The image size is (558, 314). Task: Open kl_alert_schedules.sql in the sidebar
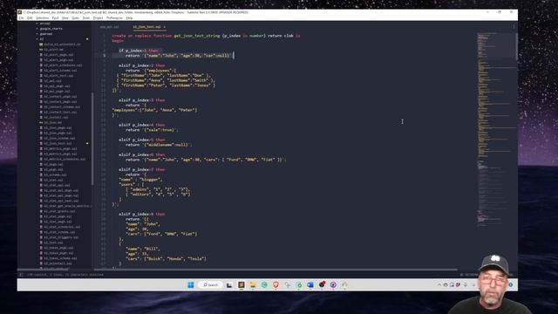click(63, 65)
